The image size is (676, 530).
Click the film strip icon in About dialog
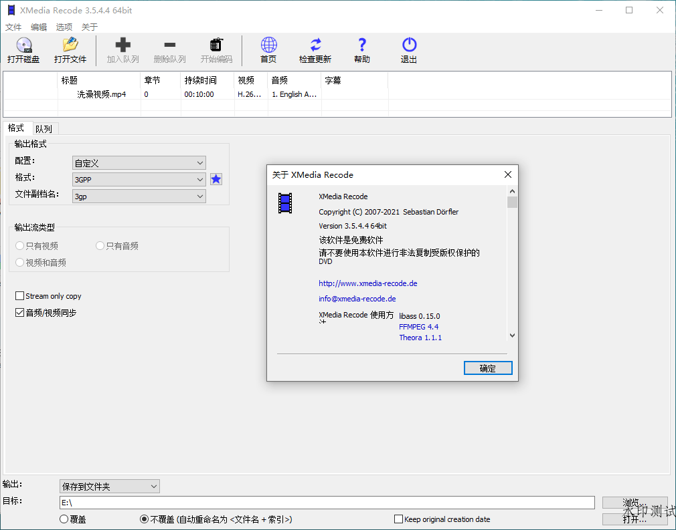pyautogui.click(x=285, y=203)
